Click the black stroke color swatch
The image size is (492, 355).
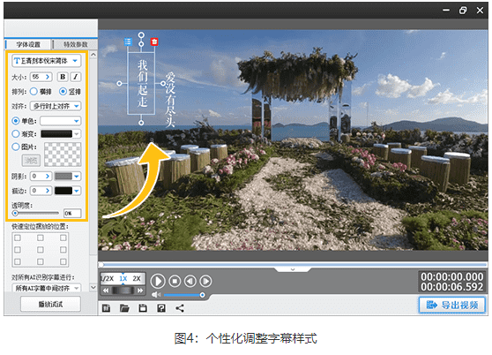point(63,191)
